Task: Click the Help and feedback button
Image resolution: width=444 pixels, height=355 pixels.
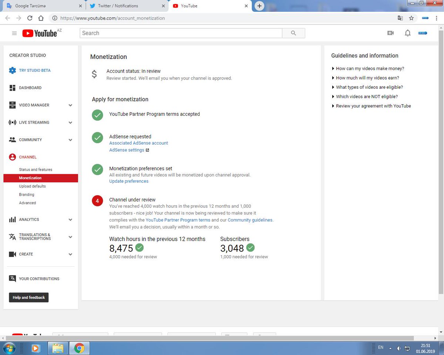Action: coord(29,297)
